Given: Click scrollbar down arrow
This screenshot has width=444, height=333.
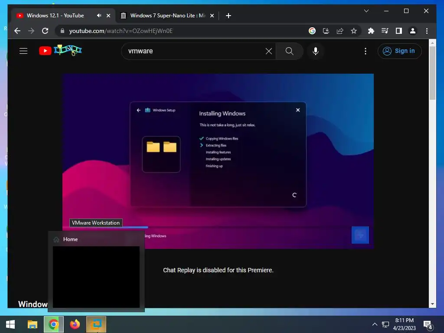Looking at the screenshot, I should pyautogui.click(x=432, y=304).
